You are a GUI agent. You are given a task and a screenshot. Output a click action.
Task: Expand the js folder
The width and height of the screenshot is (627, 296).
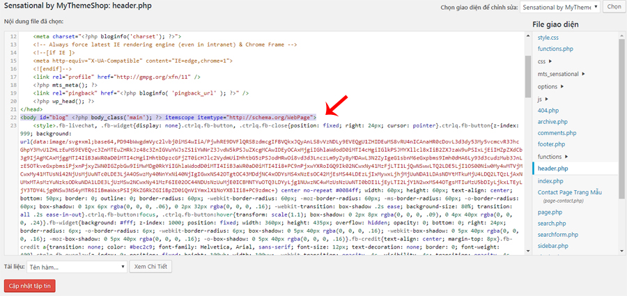pyautogui.click(x=541, y=99)
